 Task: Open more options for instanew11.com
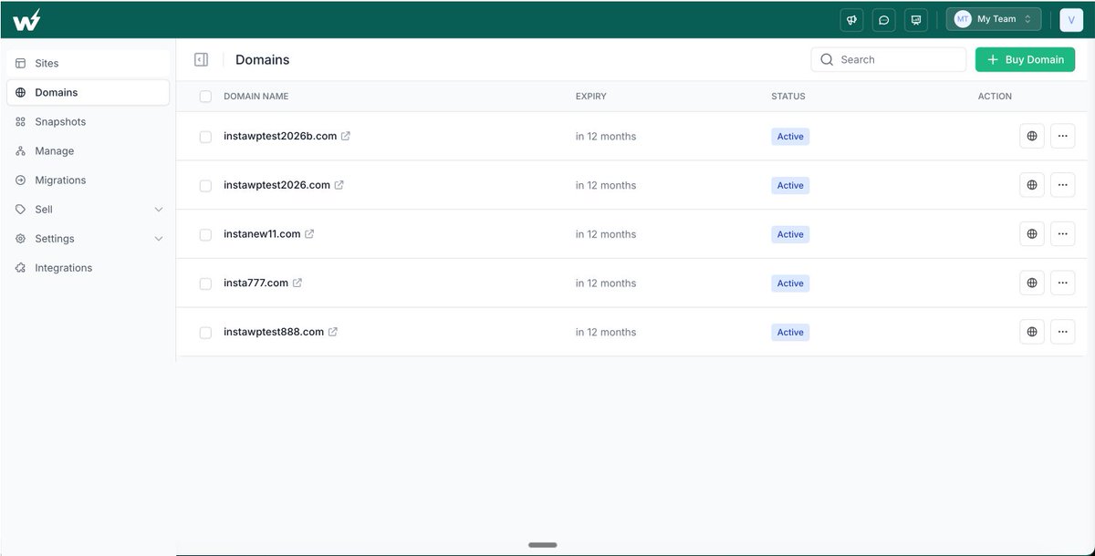coord(1062,234)
